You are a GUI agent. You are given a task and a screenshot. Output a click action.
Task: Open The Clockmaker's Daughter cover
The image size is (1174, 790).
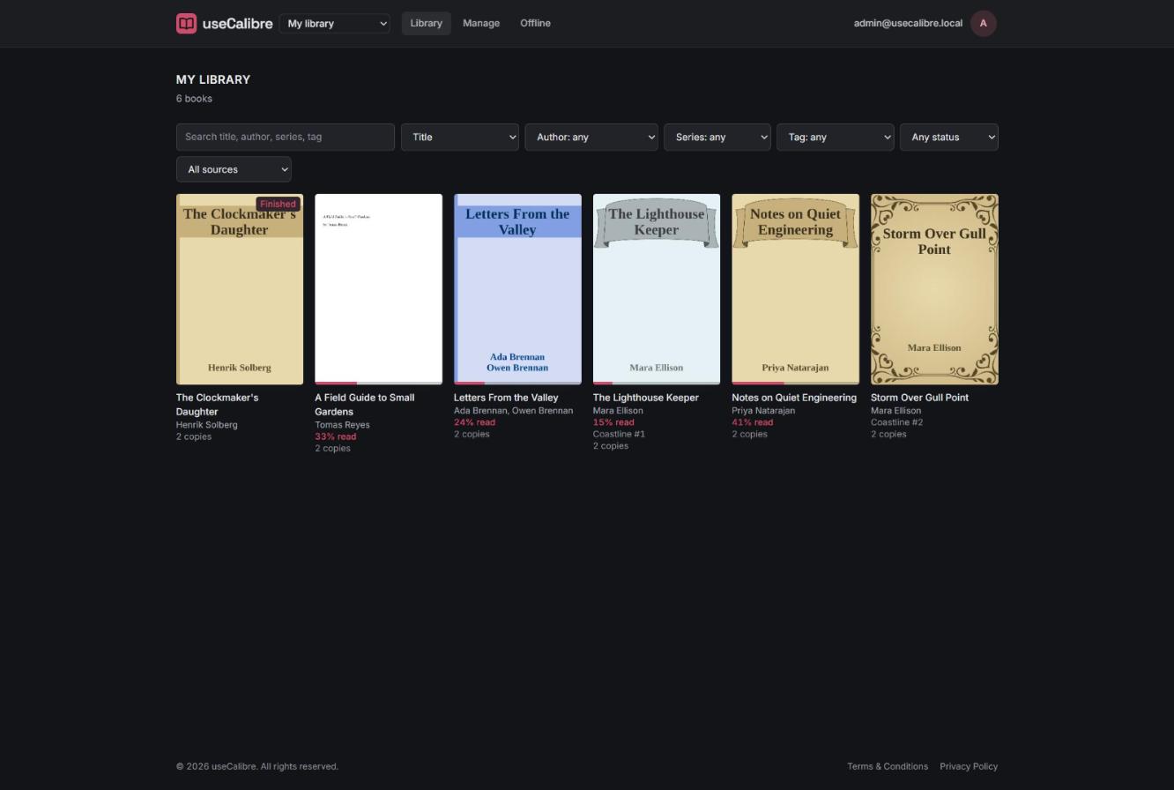(240, 289)
